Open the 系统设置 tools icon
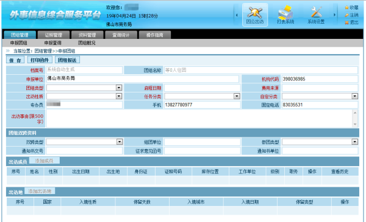This screenshot has width=366, height=222. tap(316, 15)
